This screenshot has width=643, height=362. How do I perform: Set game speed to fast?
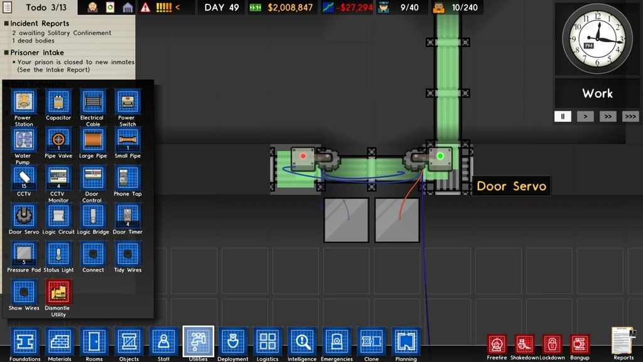point(608,116)
